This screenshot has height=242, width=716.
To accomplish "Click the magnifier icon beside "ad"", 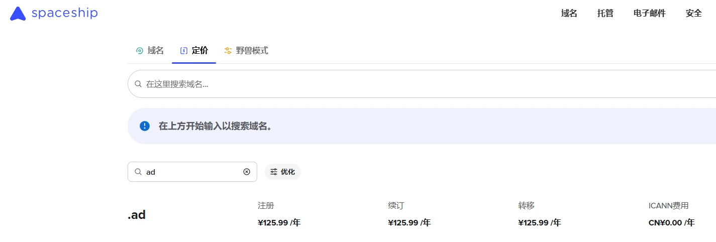I will (138, 172).
